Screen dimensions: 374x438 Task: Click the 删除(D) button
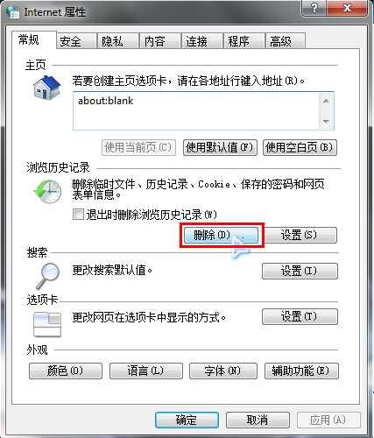(221, 235)
